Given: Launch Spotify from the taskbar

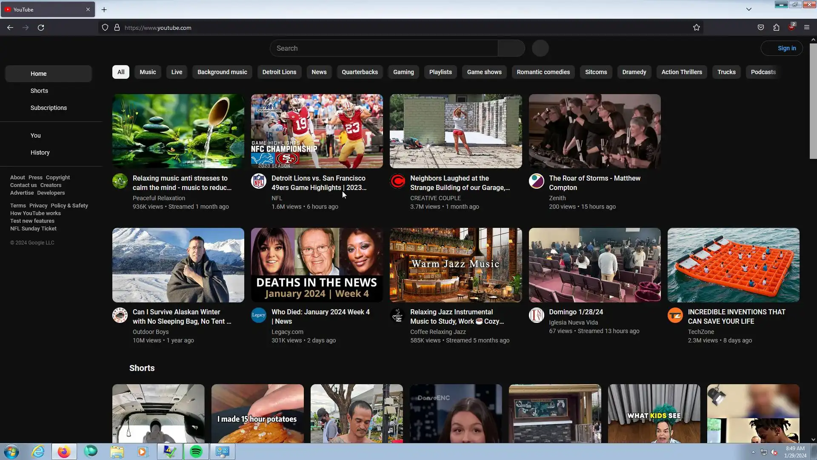Looking at the screenshot, I should click(x=196, y=451).
